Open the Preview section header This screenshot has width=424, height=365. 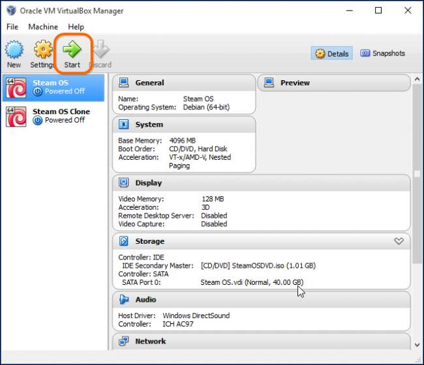tap(334, 83)
